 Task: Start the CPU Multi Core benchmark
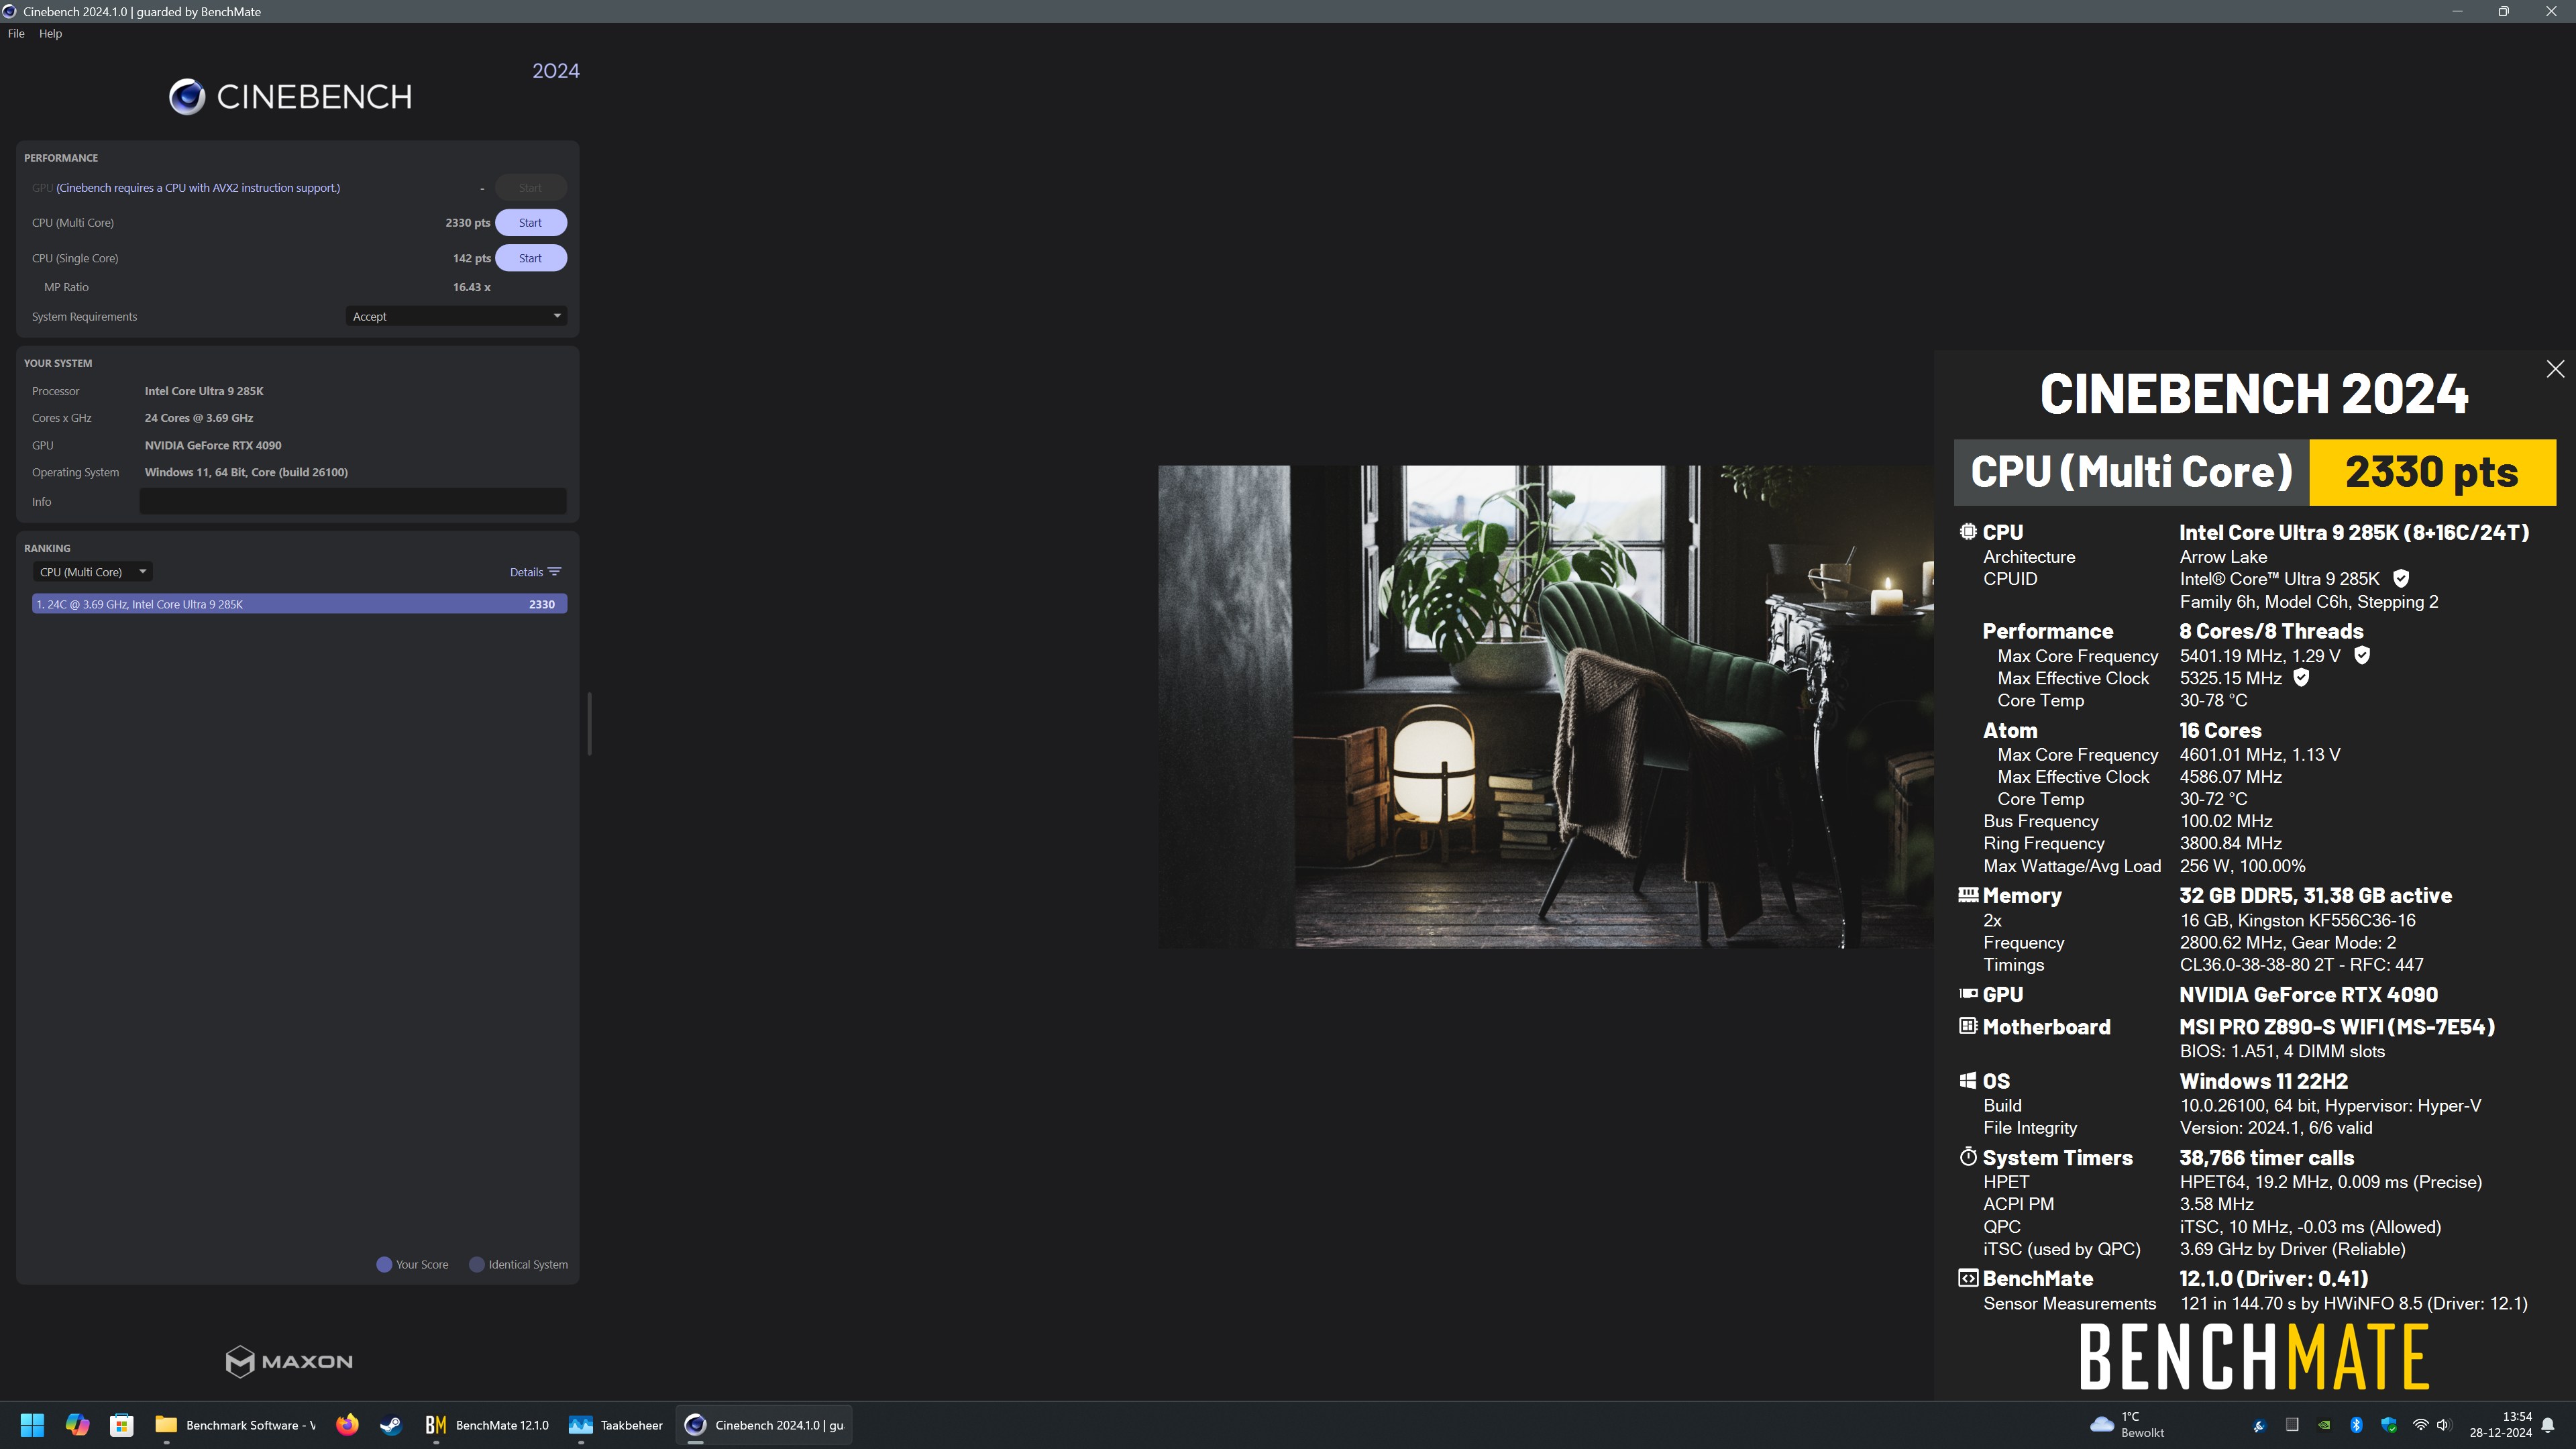530,223
